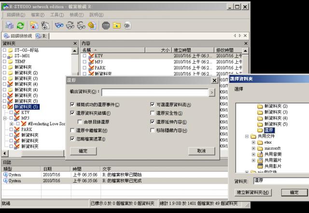This screenshot has width=309, height=213.
Task: Enable the 移除隱藏內容(H) checkbox
Action: pos(153,130)
